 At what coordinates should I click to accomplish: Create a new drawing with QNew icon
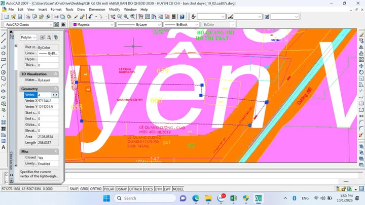(7, 17)
